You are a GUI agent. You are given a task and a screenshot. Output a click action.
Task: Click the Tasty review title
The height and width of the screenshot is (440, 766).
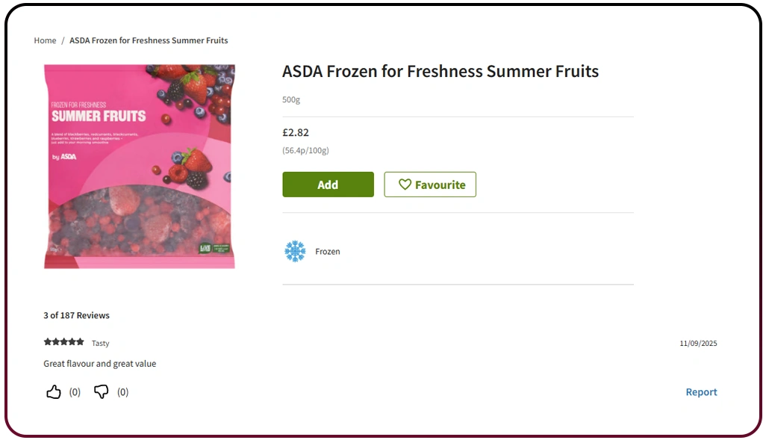coord(100,344)
